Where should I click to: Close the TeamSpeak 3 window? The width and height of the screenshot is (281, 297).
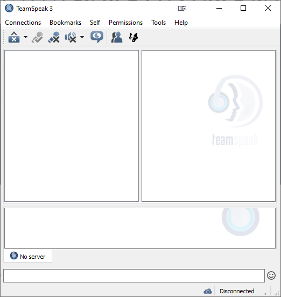pos(268,8)
